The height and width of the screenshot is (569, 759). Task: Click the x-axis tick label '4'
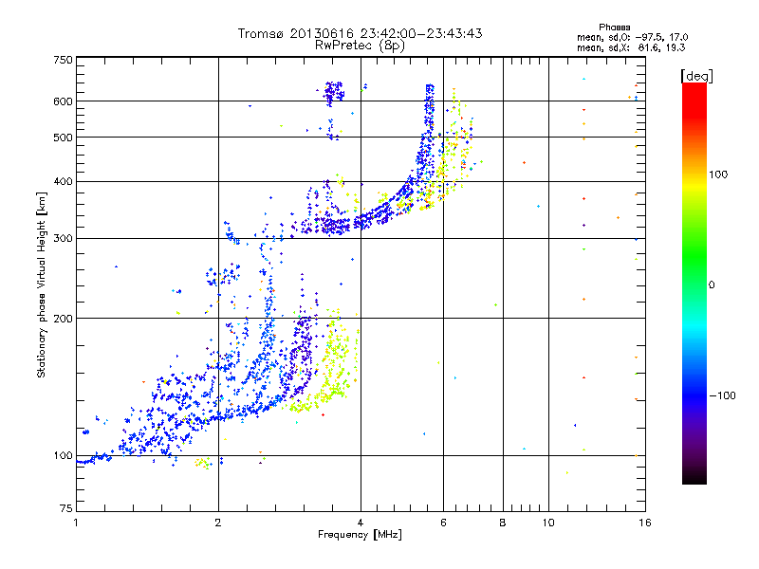pos(361,523)
